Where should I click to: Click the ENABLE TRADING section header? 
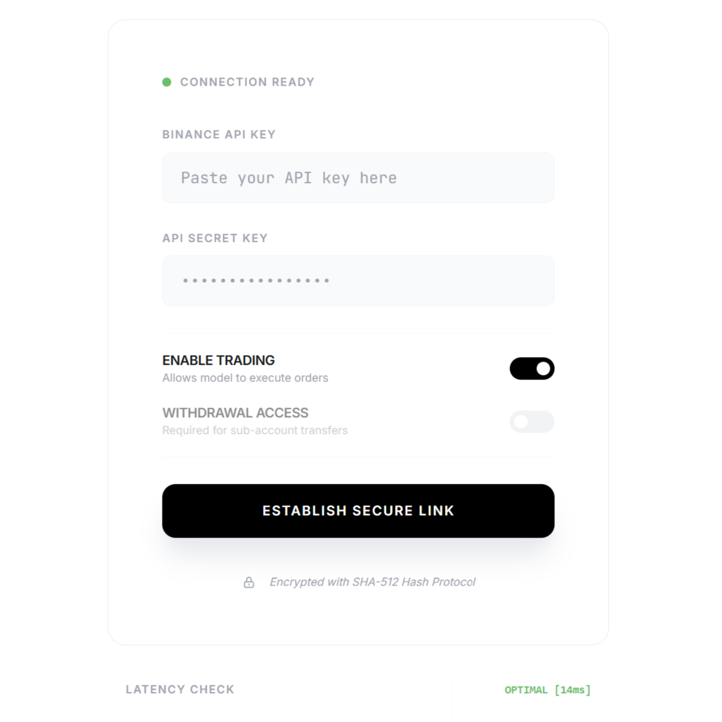tap(218, 360)
